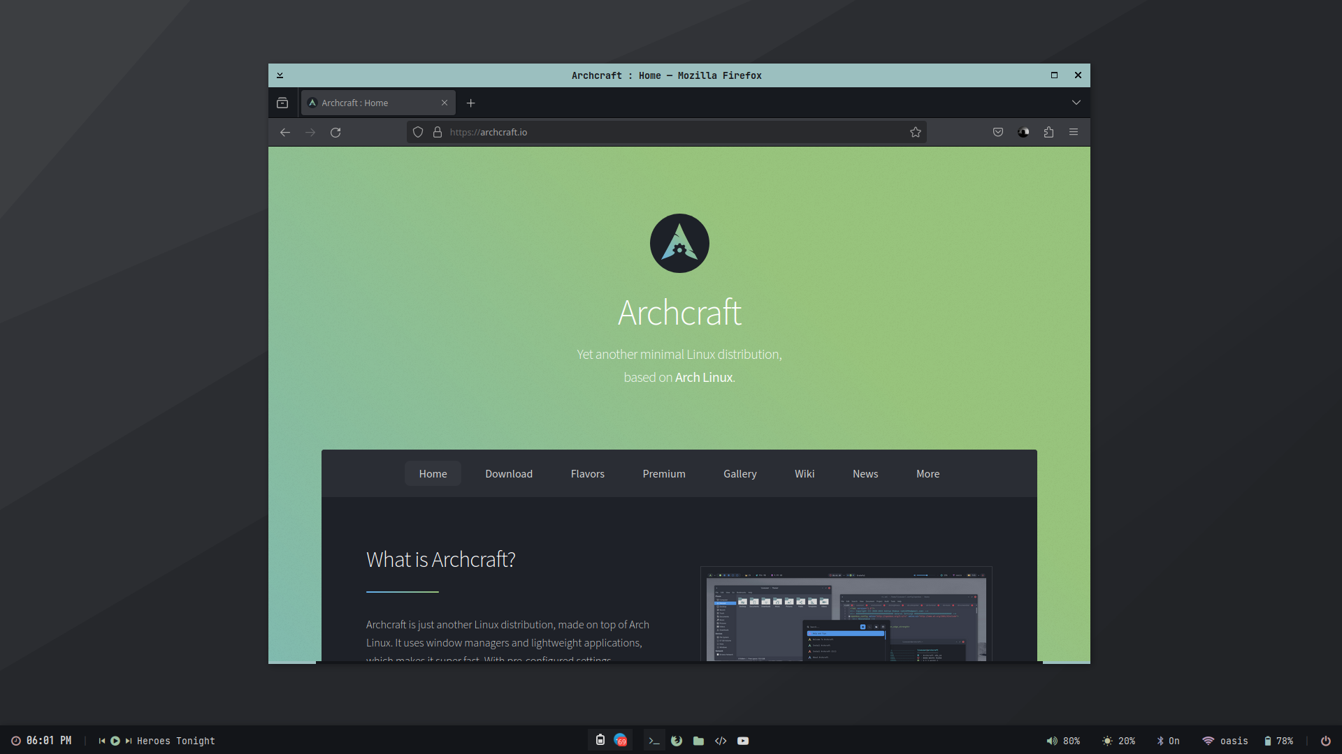
Task: Toggle play for Heroes Tonight
Action: [x=115, y=741]
